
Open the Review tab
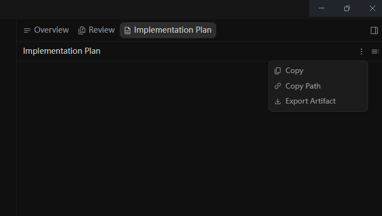tap(96, 30)
